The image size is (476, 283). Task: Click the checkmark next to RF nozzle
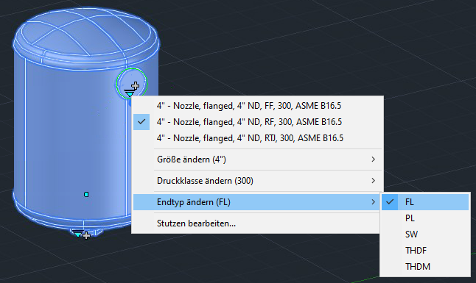(141, 122)
